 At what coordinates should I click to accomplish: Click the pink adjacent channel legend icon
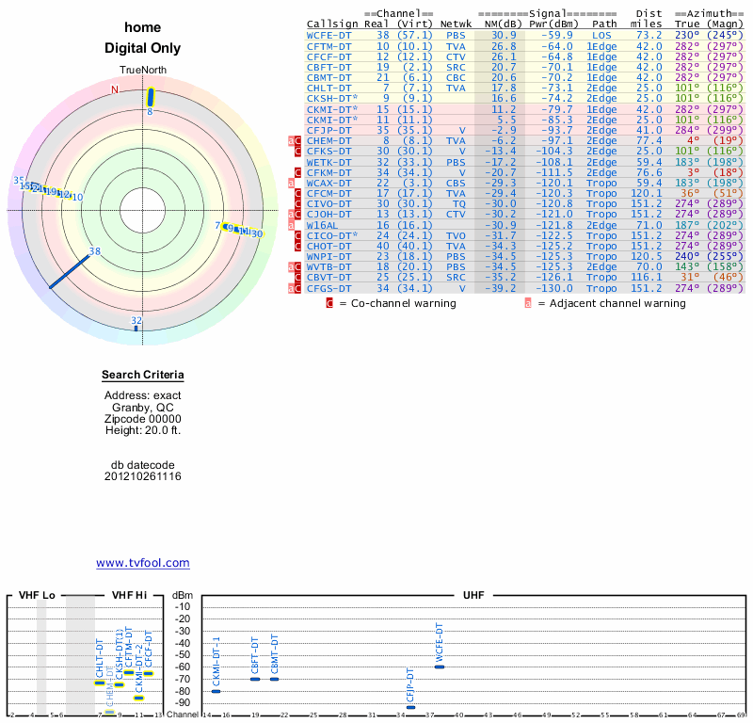point(528,303)
